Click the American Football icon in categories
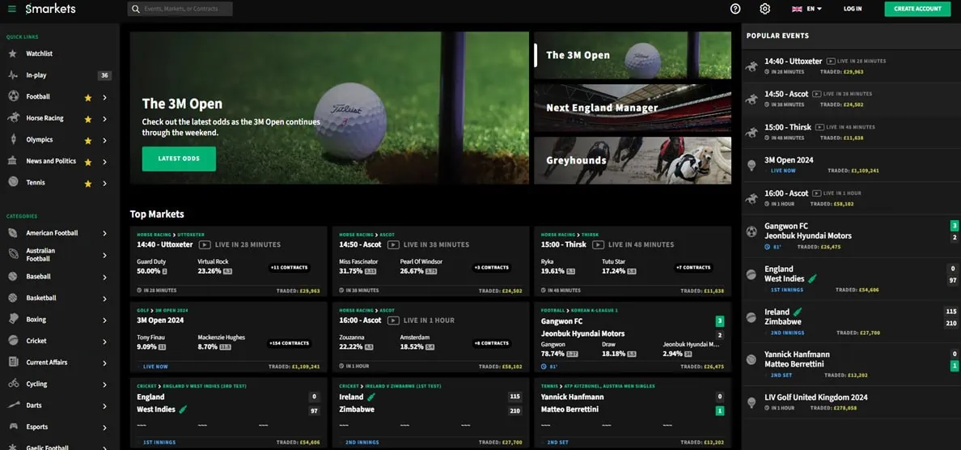Image resolution: width=961 pixels, height=450 pixels. coord(13,233)
